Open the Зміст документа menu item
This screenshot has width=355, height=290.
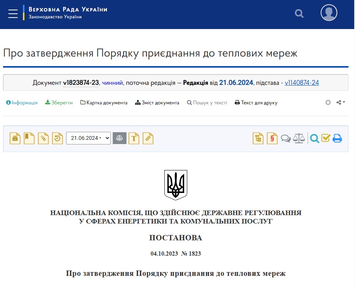click(x=157, y=103)
